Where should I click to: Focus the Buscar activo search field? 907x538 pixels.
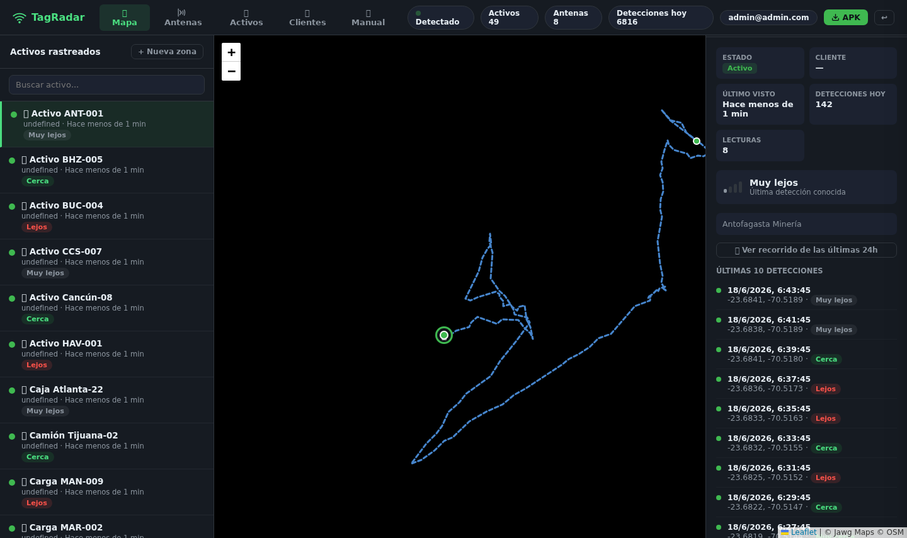click(107, 85)
